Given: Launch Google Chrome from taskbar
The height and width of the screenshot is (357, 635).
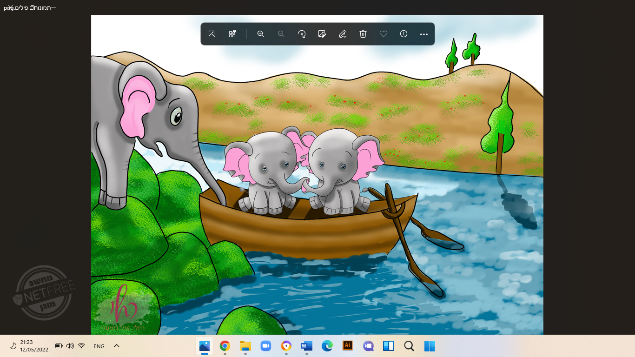Looking at the screenshot, I should click(x=225, y=346).
